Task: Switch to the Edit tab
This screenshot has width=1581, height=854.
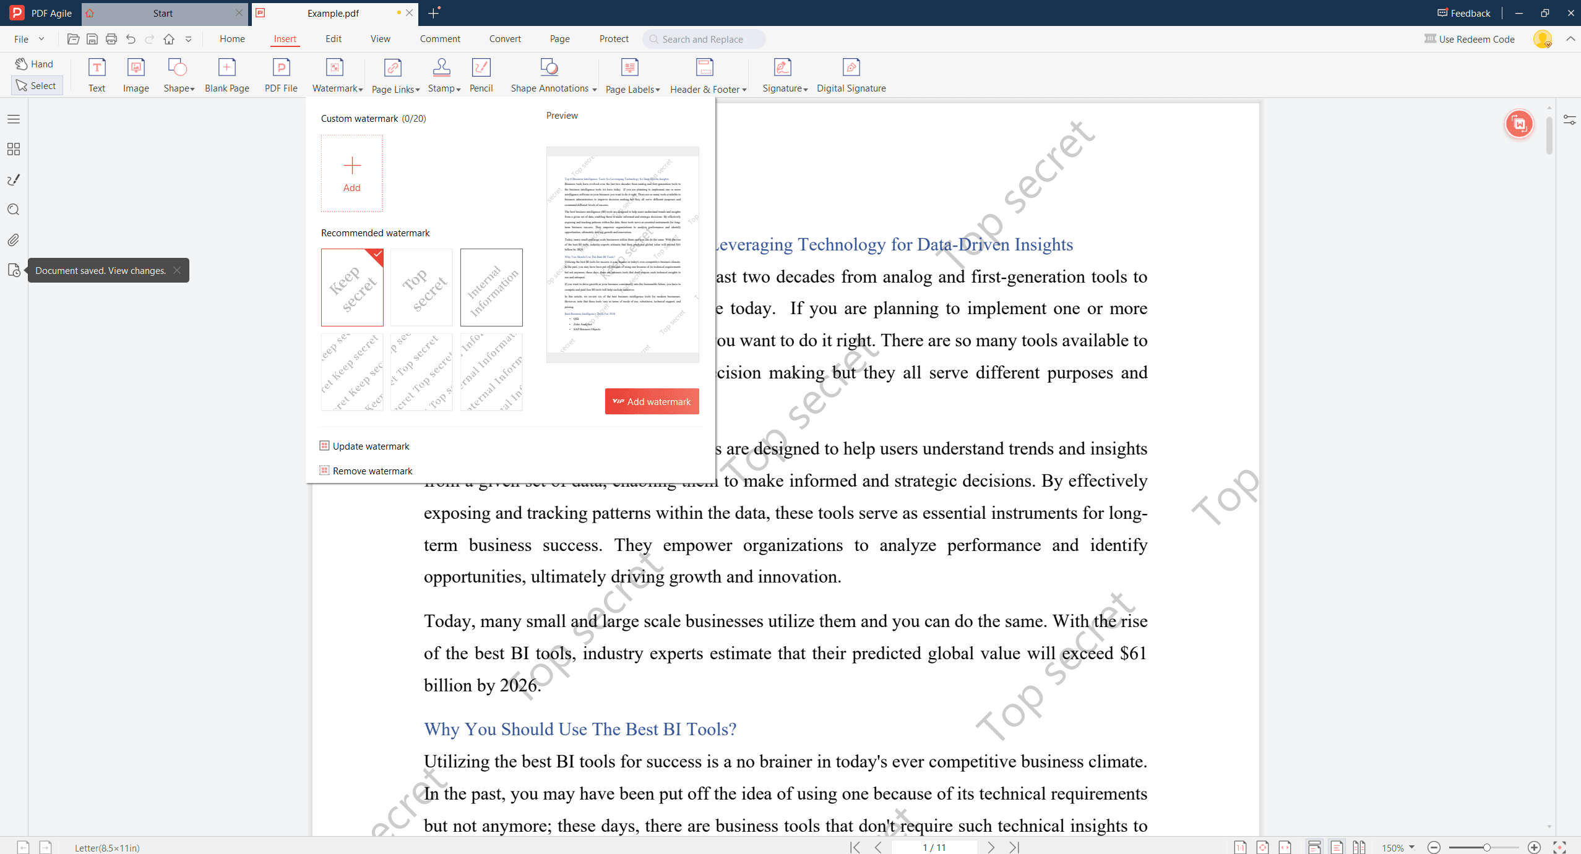Action: pyautogui.click(x=334, y=39)
